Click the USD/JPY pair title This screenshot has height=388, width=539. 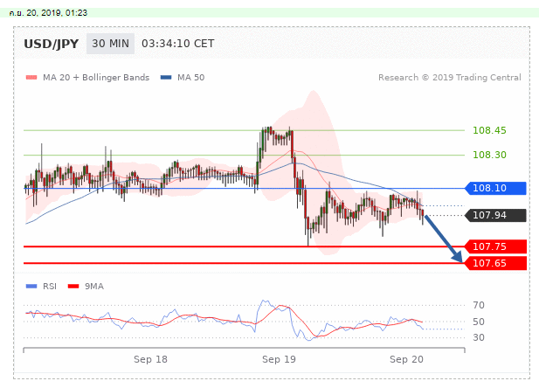pyautogui.click(x=52, y=44)
